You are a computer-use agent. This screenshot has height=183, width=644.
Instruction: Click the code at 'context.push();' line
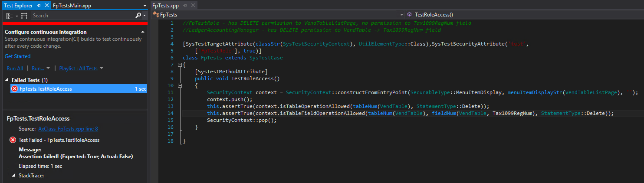tap(230, 99)
